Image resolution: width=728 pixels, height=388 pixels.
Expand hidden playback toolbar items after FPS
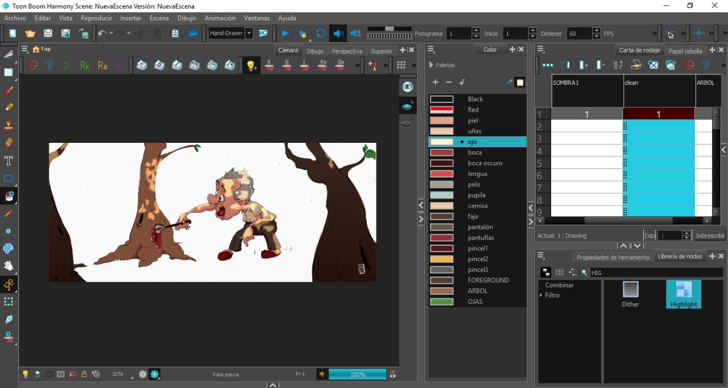[655, 34]
